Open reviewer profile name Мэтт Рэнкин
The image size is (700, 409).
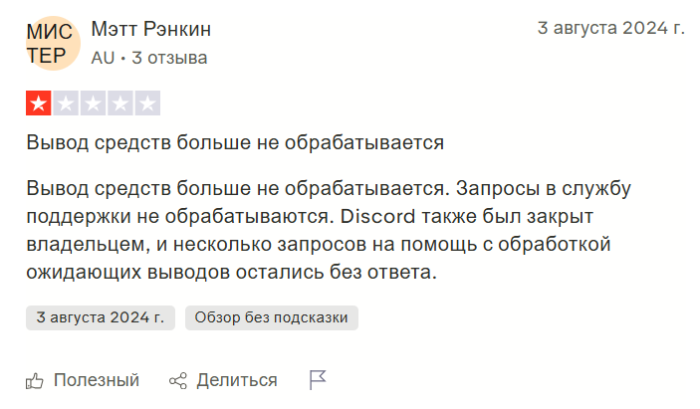(x=150, y=29)
